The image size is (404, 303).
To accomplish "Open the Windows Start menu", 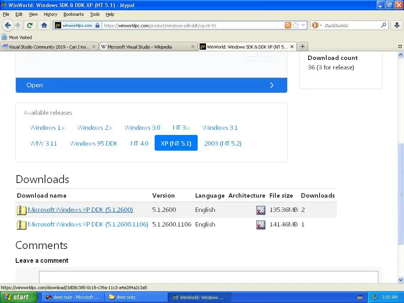I will 19,297.
